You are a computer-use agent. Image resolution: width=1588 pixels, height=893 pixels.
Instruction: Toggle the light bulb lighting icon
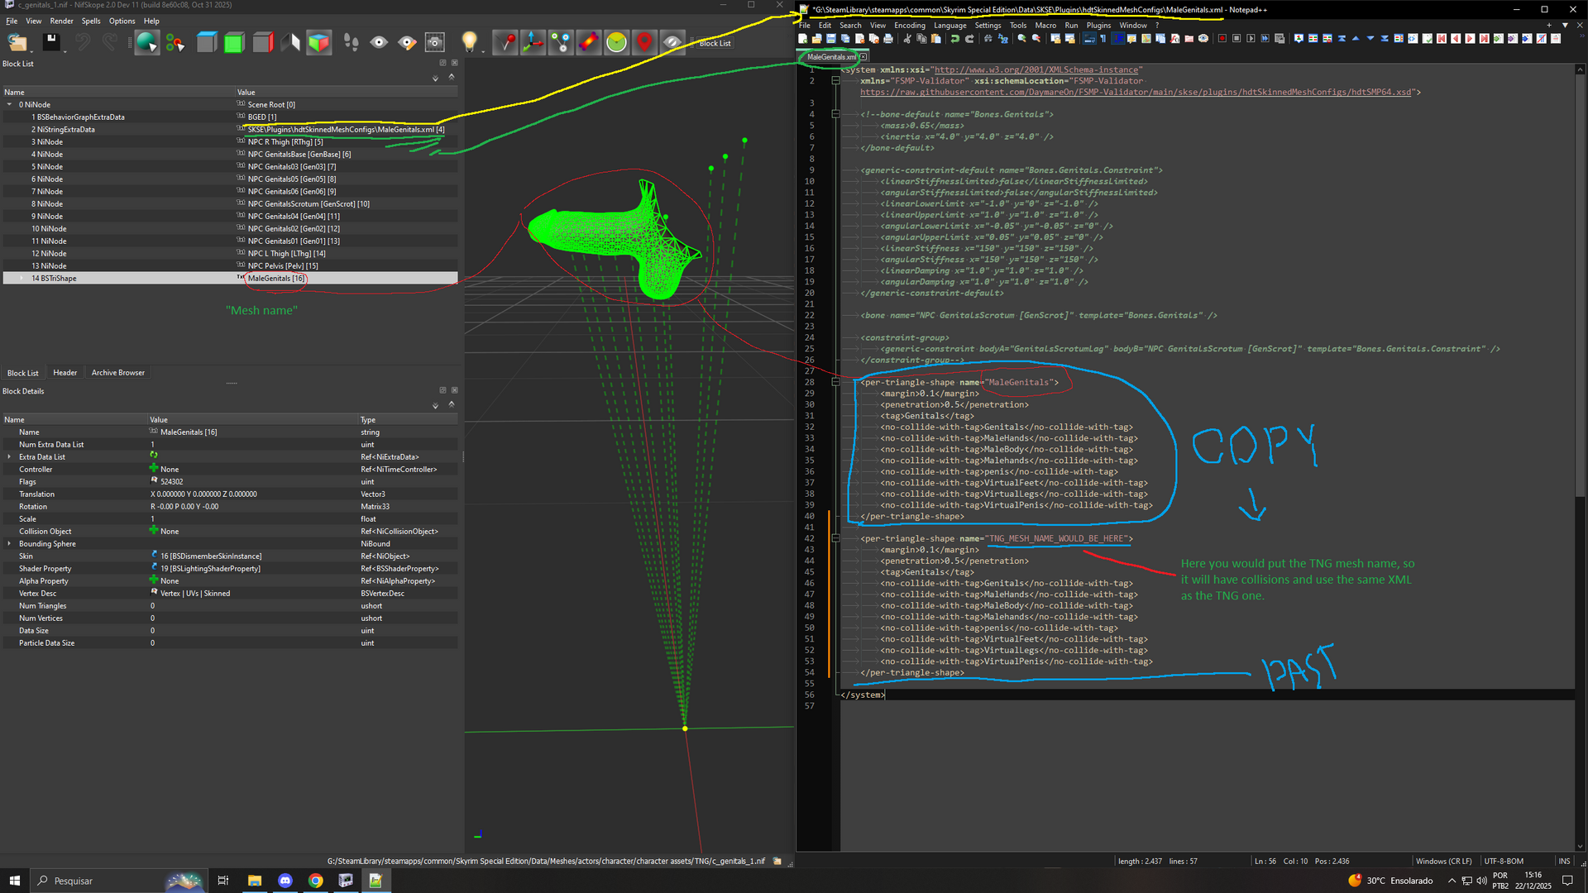(x=469, y=41)
